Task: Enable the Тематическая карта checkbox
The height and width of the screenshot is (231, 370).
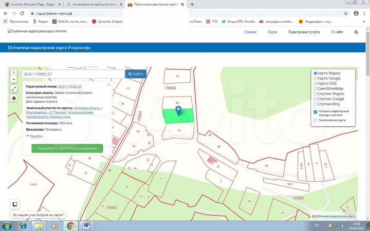Action: coord(315,121)
